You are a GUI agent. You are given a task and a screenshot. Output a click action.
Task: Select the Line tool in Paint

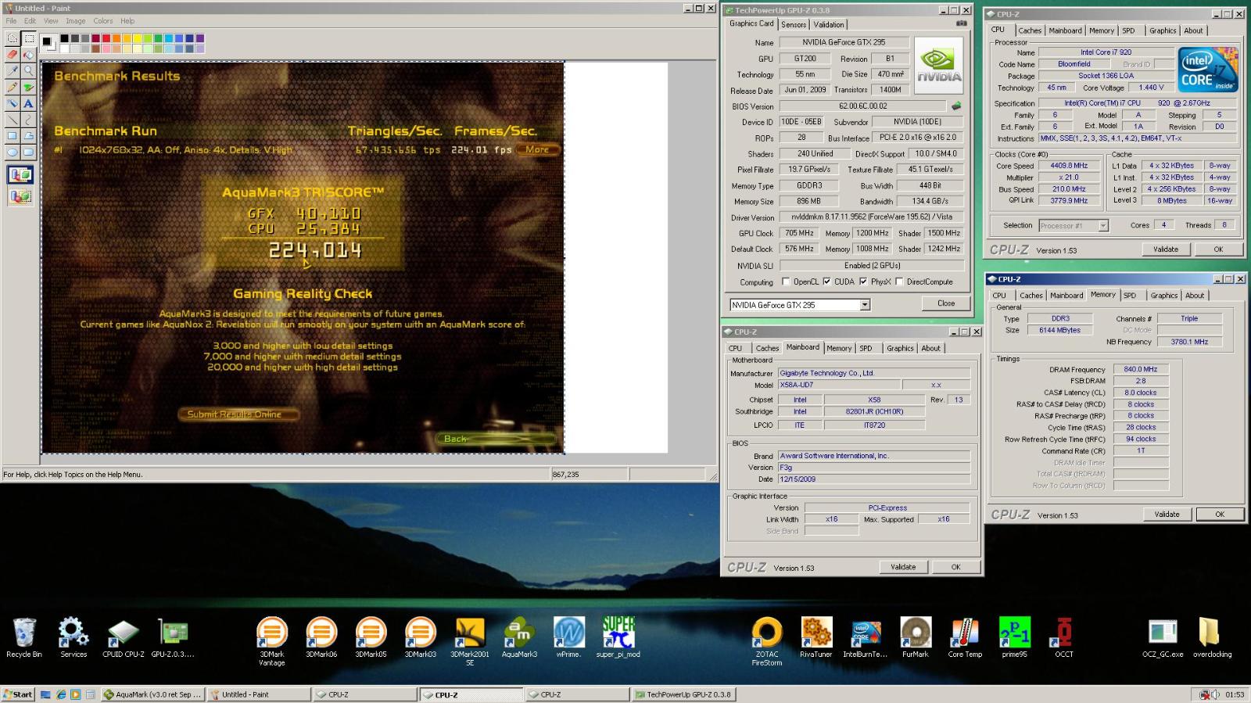pos(13,120)
